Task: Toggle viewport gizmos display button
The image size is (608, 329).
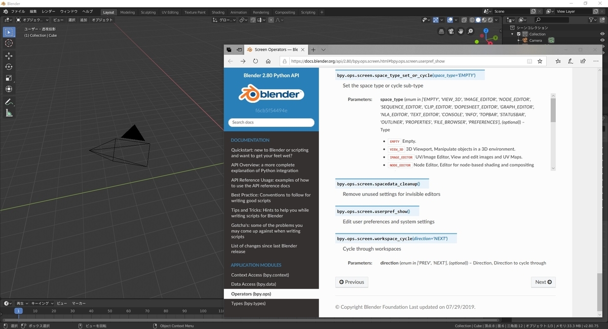Action: point(436,20)
